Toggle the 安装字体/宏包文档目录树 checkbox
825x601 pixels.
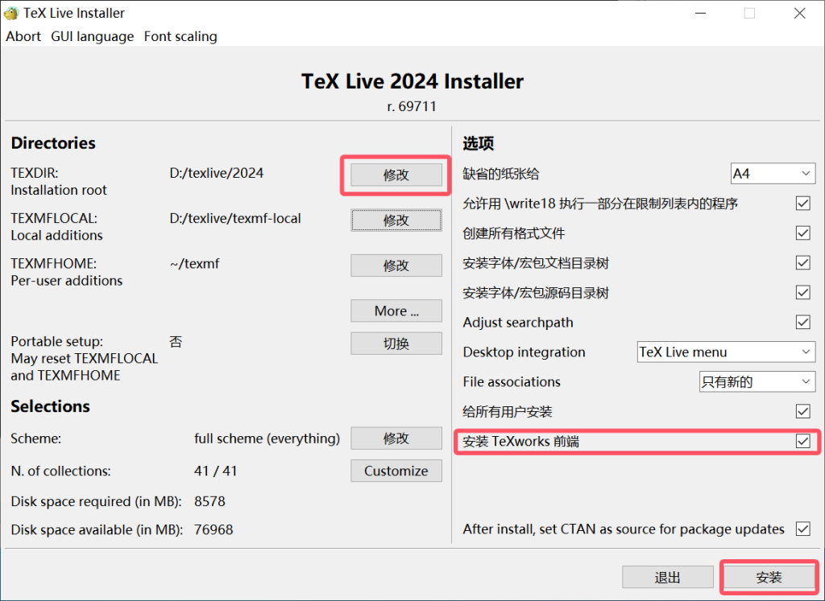pos(803,262)
